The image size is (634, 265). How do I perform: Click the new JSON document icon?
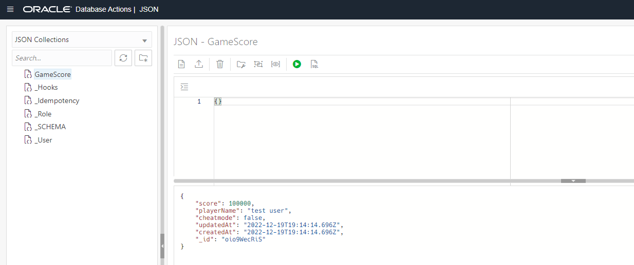click(181, 64)
